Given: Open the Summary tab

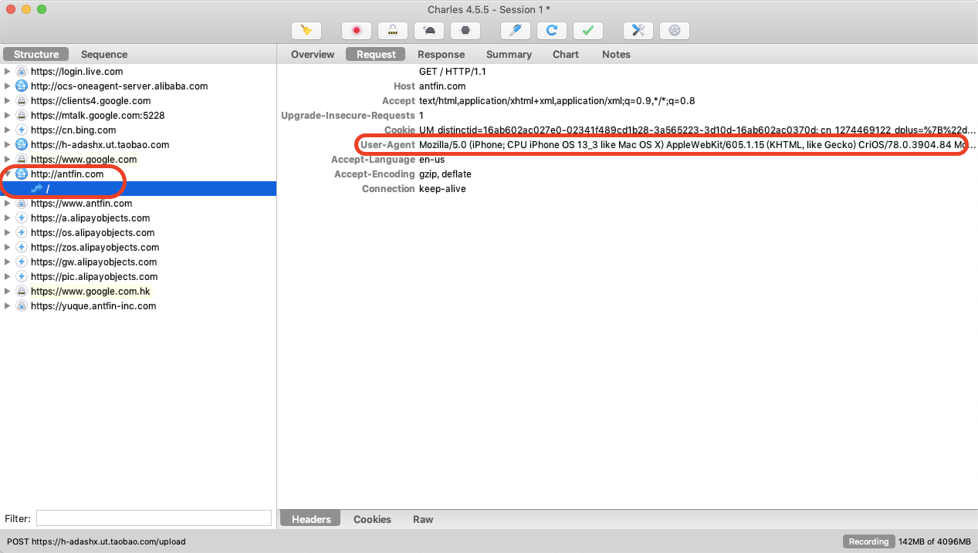Looking at the screenshot, I should tap(509, 55).
